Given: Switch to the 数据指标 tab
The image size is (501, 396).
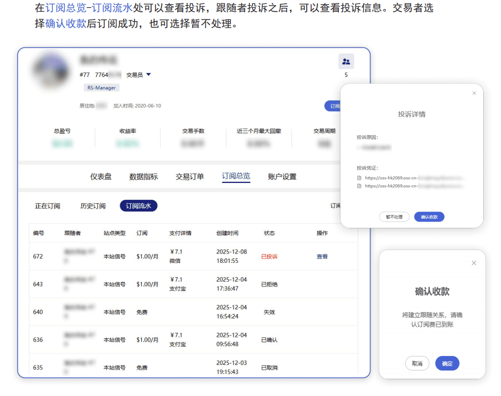Looking at the screenshot, I should pos(143,177).
